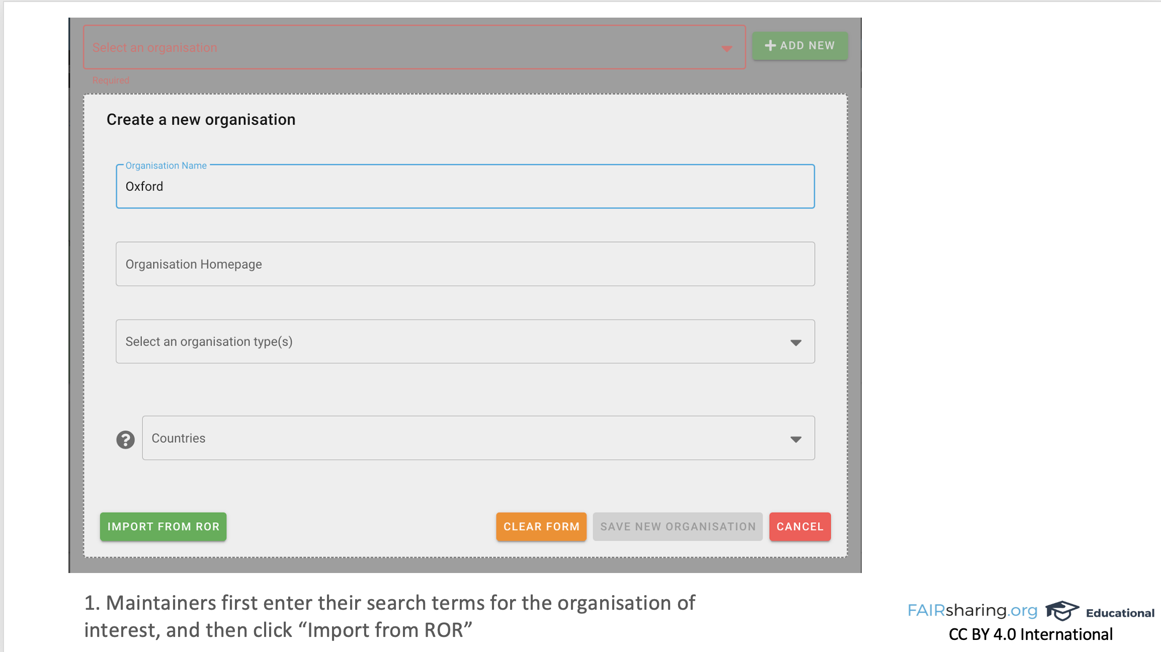
Task: Click in the Organisation Name field
Action: pyautogui.click(x=465, y=187)
